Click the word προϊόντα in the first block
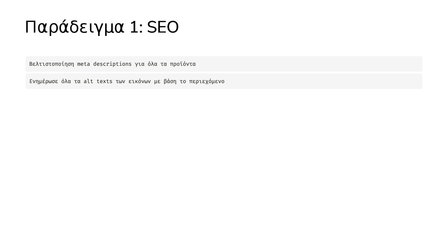Image resolution: width=448 pixels, height=252 pixels. (x=183, y=64)
